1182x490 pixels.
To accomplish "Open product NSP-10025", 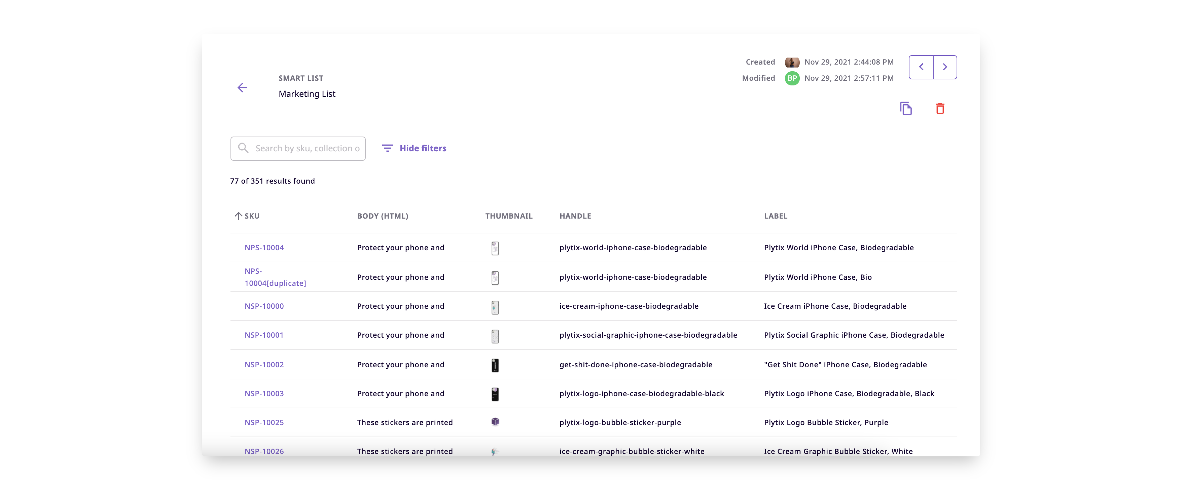I will [x=264, y=422].
